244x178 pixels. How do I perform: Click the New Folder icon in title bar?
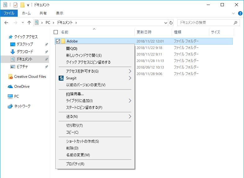[23, 5]
